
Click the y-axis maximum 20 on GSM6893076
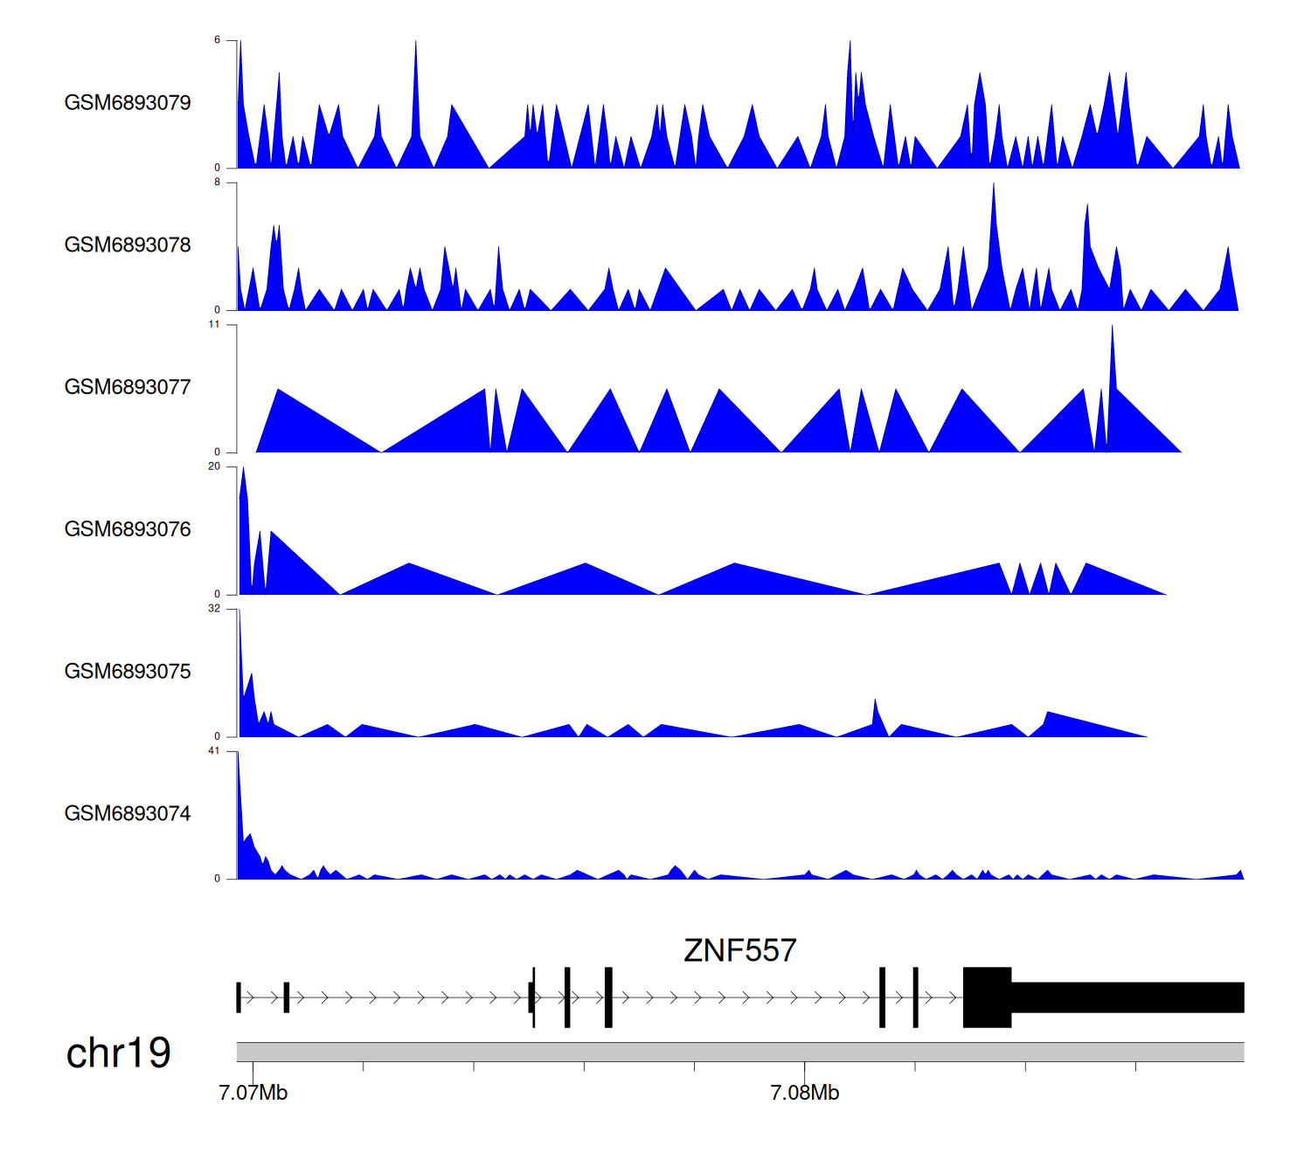214,466
